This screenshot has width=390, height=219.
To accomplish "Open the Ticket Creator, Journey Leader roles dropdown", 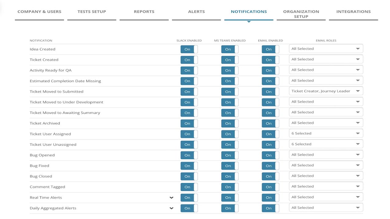I will (x=326, y=91).
